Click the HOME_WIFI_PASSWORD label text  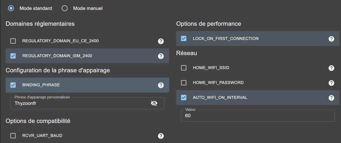[218, 83]
